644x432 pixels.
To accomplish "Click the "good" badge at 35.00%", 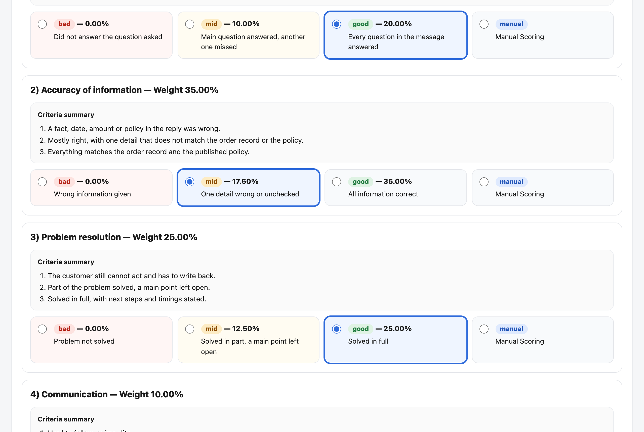I will coord(360,182).
